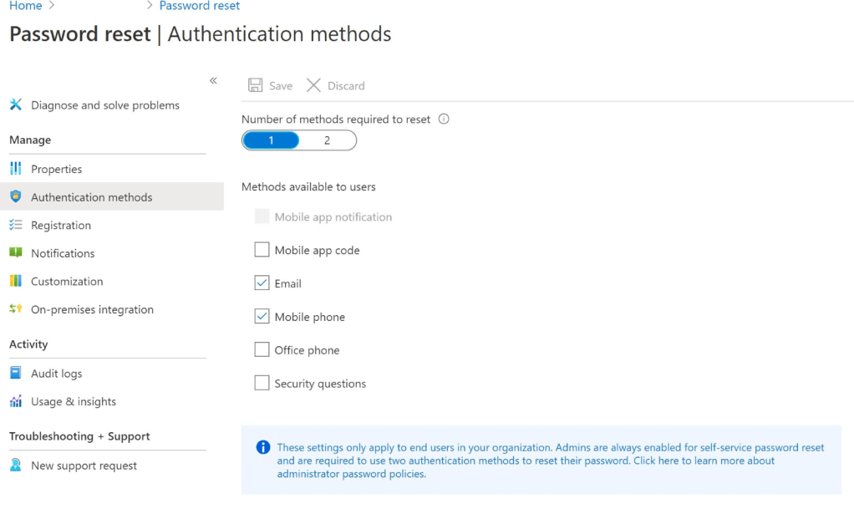The height and width of the screenshot is (509, 854).
Task: Open Usage & insights from sidebar
Action: [x=74, y=402]
